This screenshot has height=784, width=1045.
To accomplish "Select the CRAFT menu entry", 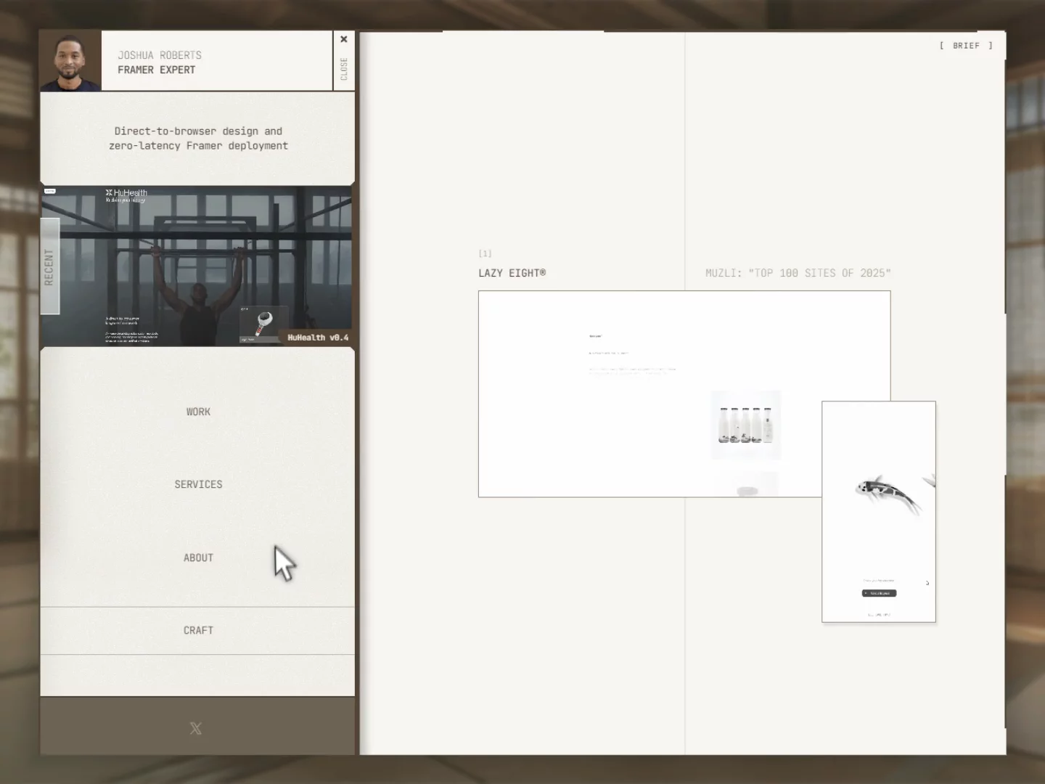I will pyautogui.click(x=198, y=630).
